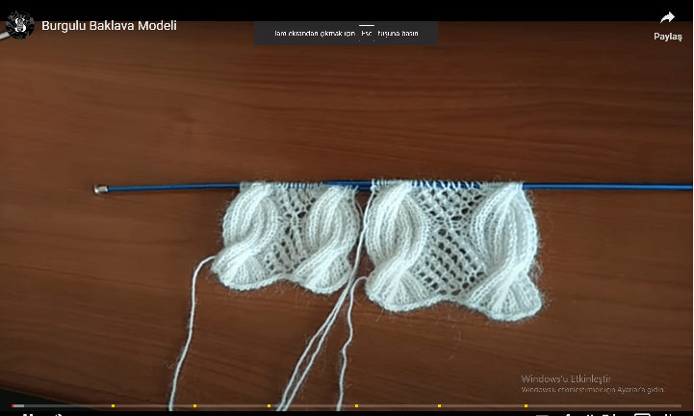This screenshot has width=694, height=416.
Task: Click the channel avatar logo
Action: pos(19,24)
